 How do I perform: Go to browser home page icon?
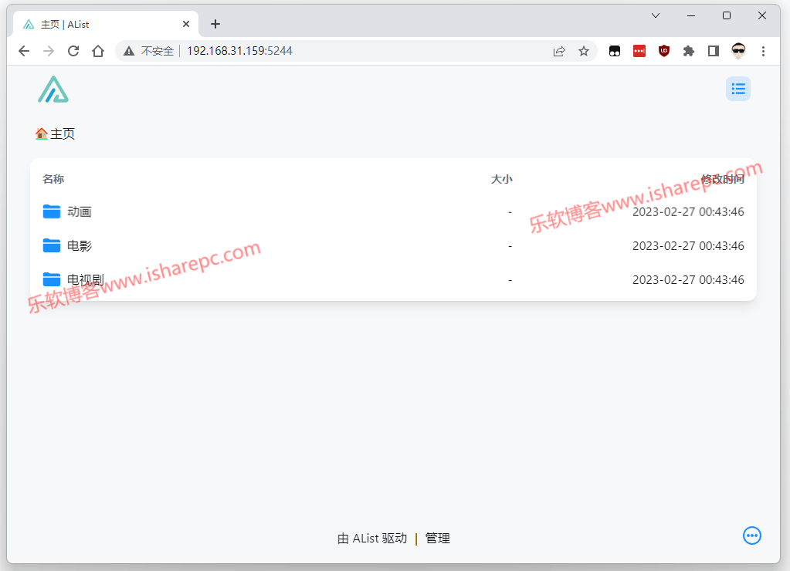[98, 51]
